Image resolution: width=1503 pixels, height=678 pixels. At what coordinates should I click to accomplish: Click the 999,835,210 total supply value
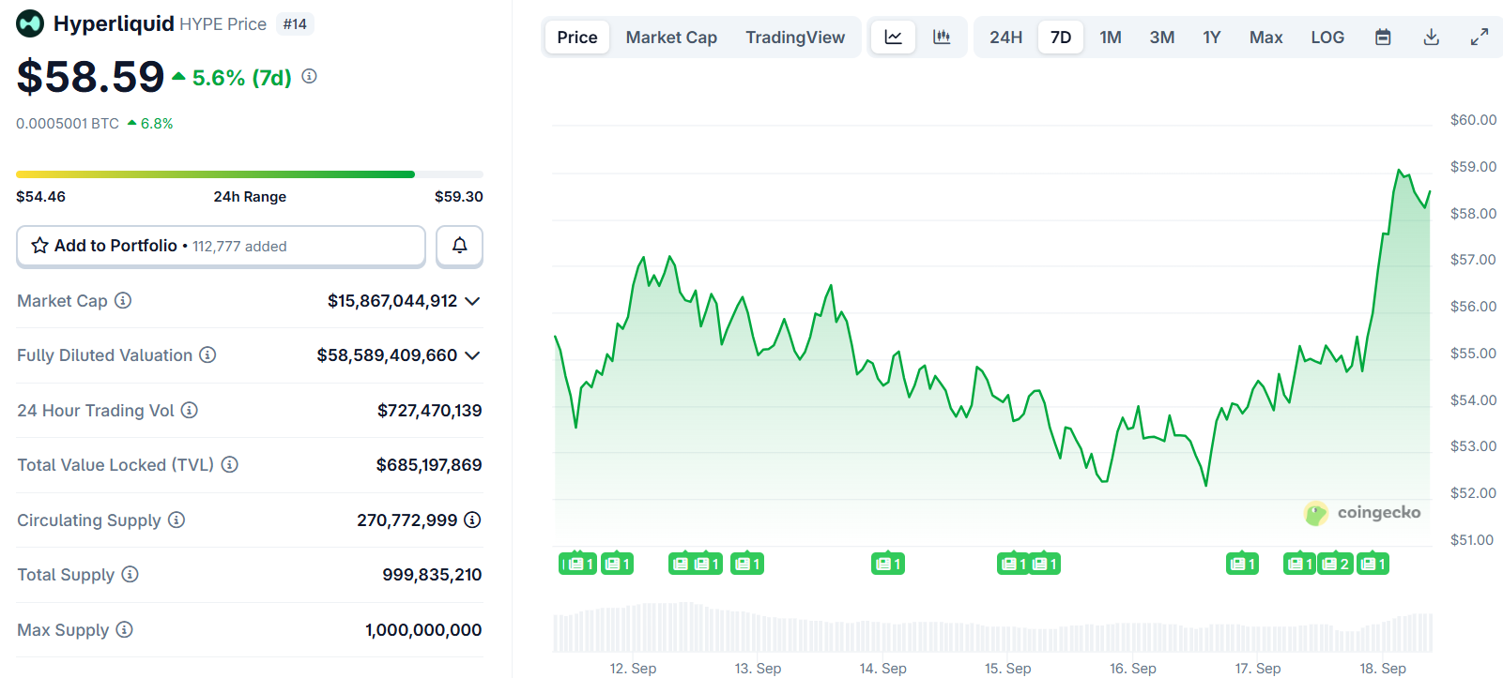click(432, 575)
